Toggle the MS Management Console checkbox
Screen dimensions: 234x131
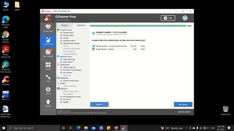(x=61, y=97)
